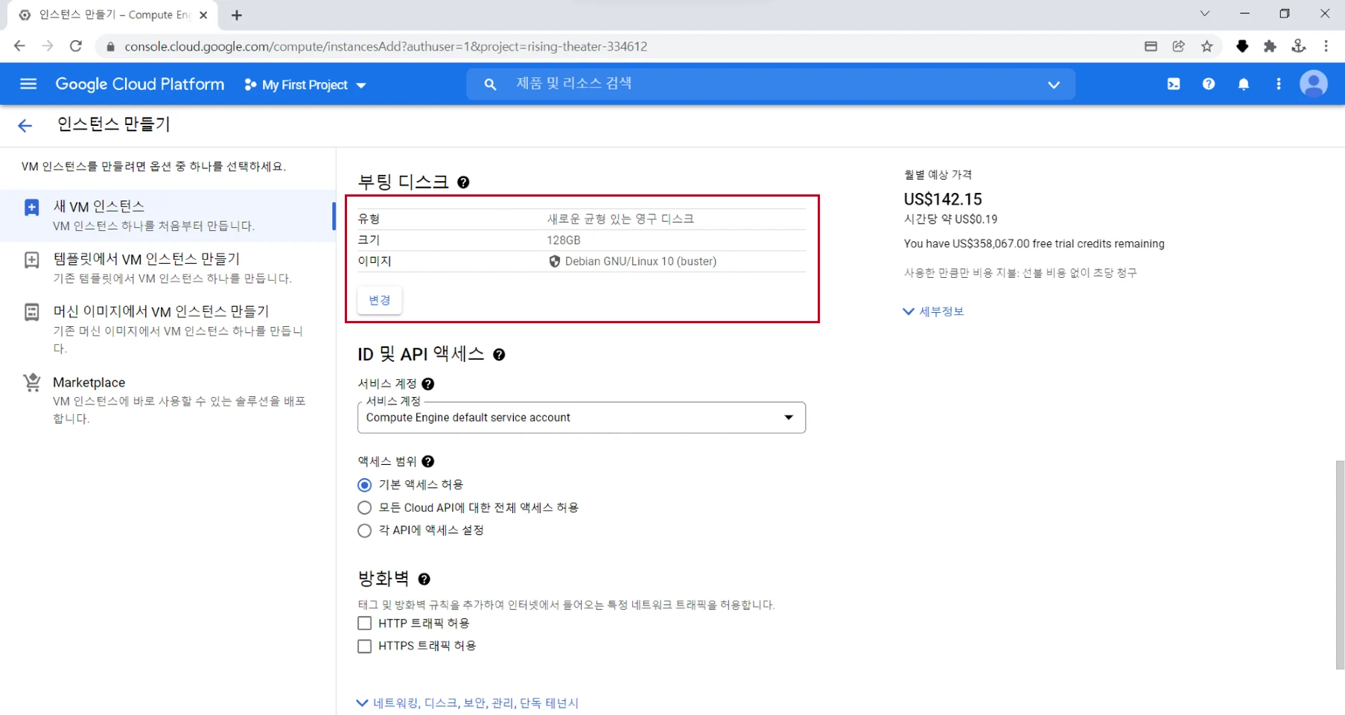Click the browser share icon
Viewport: 1345px width, 715px height.
click(1178, 46)
